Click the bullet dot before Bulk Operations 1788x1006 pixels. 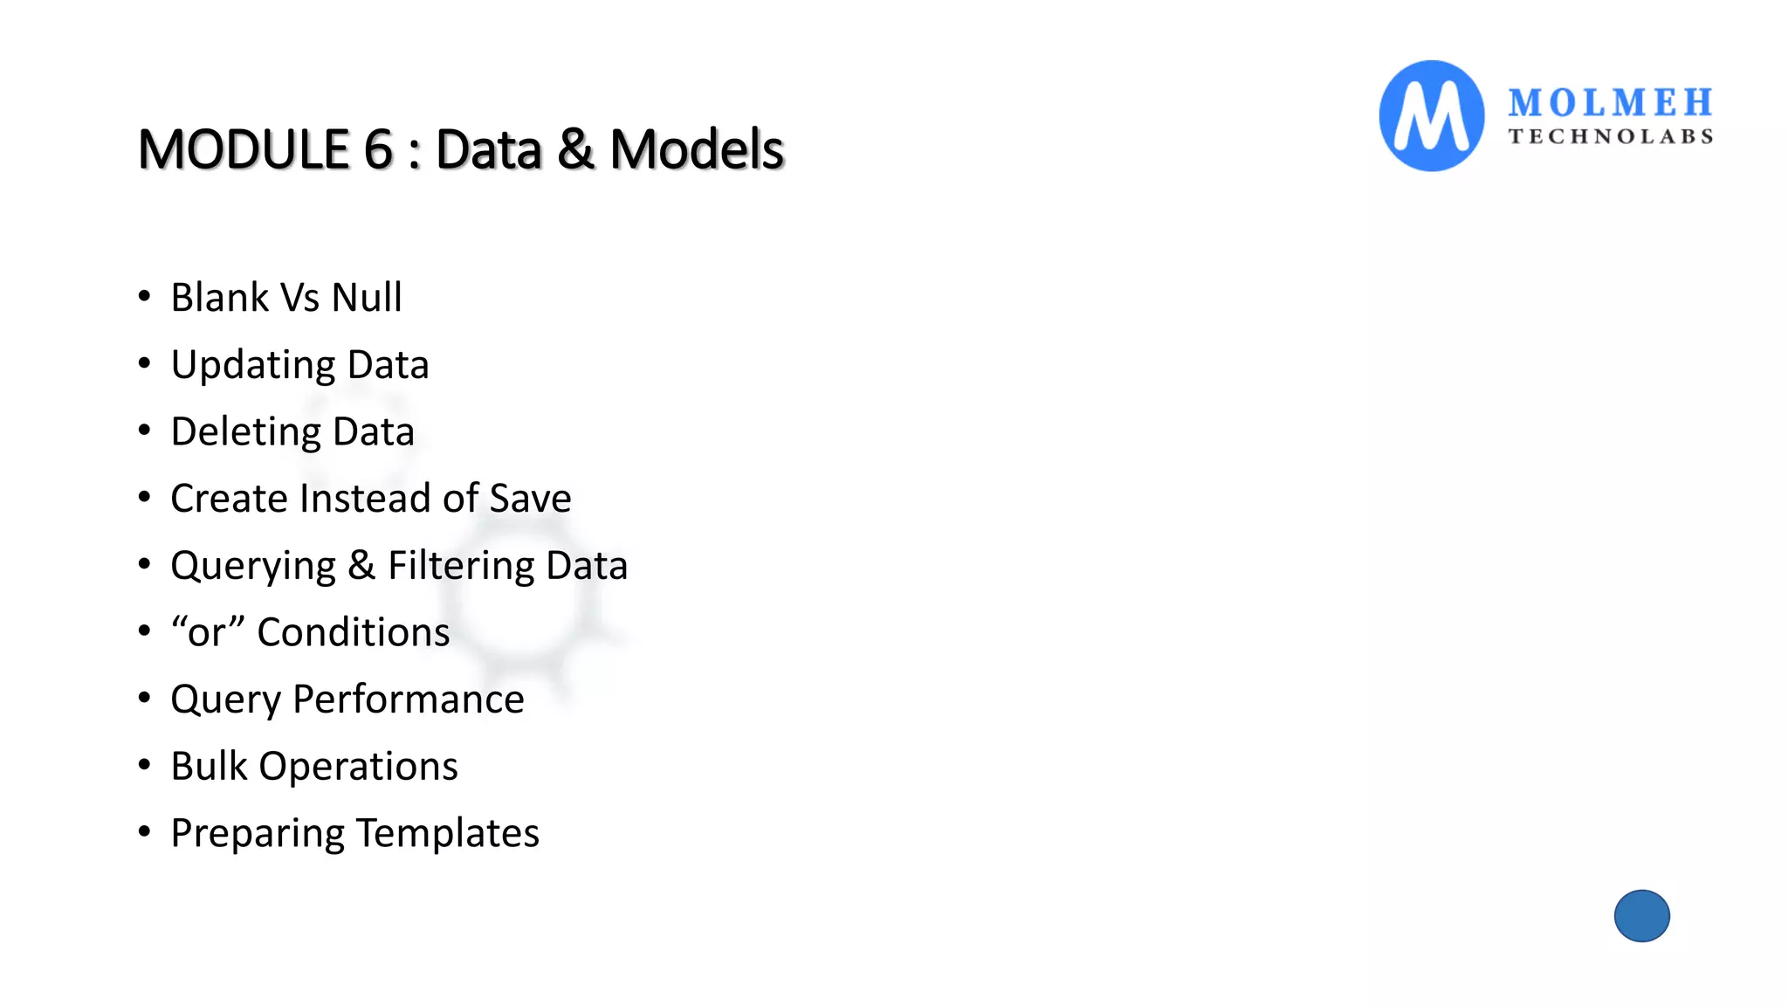[145, 765]
